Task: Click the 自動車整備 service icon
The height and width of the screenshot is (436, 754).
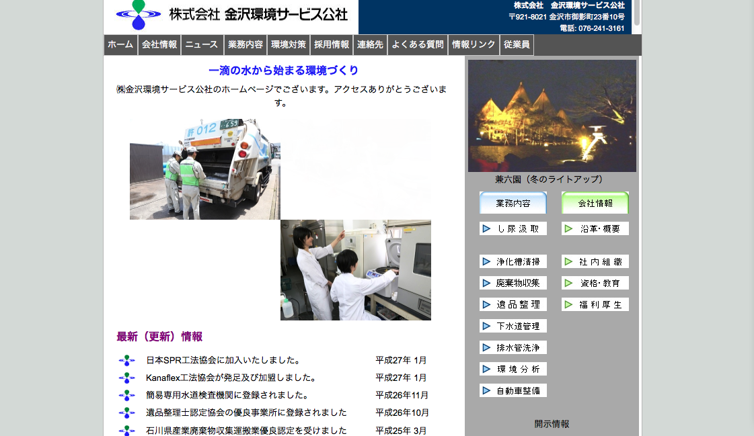Action: 513,390
